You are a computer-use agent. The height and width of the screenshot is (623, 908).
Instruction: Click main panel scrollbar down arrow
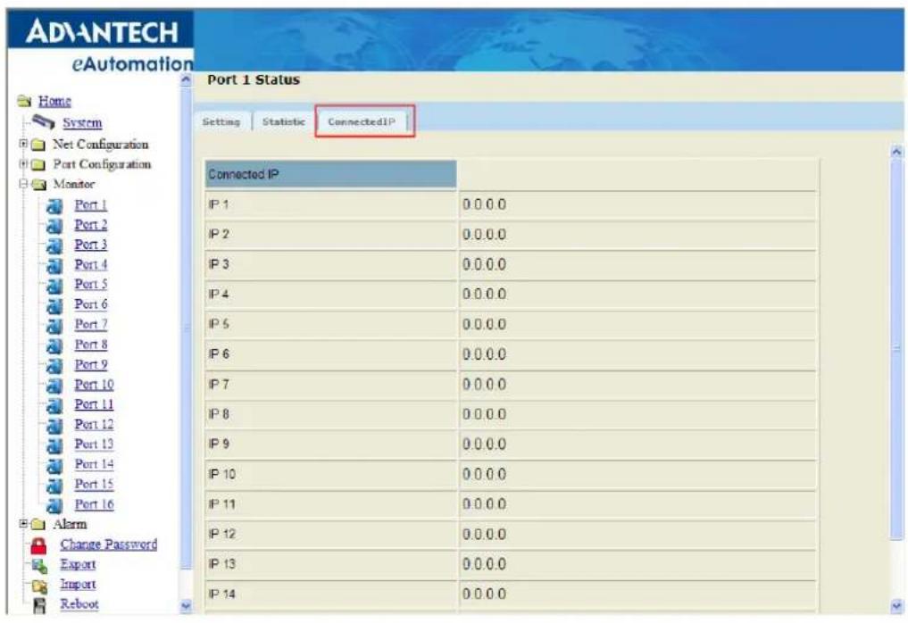pos(896,606)
